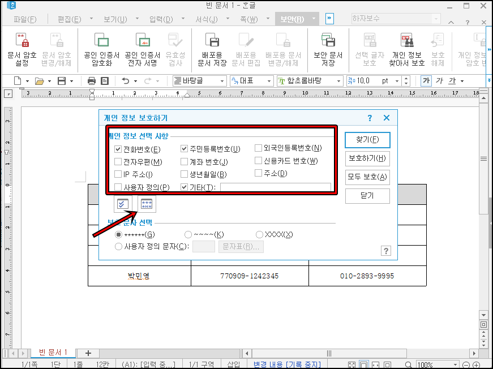Toggle underline 가 formatting

[452, 81]
